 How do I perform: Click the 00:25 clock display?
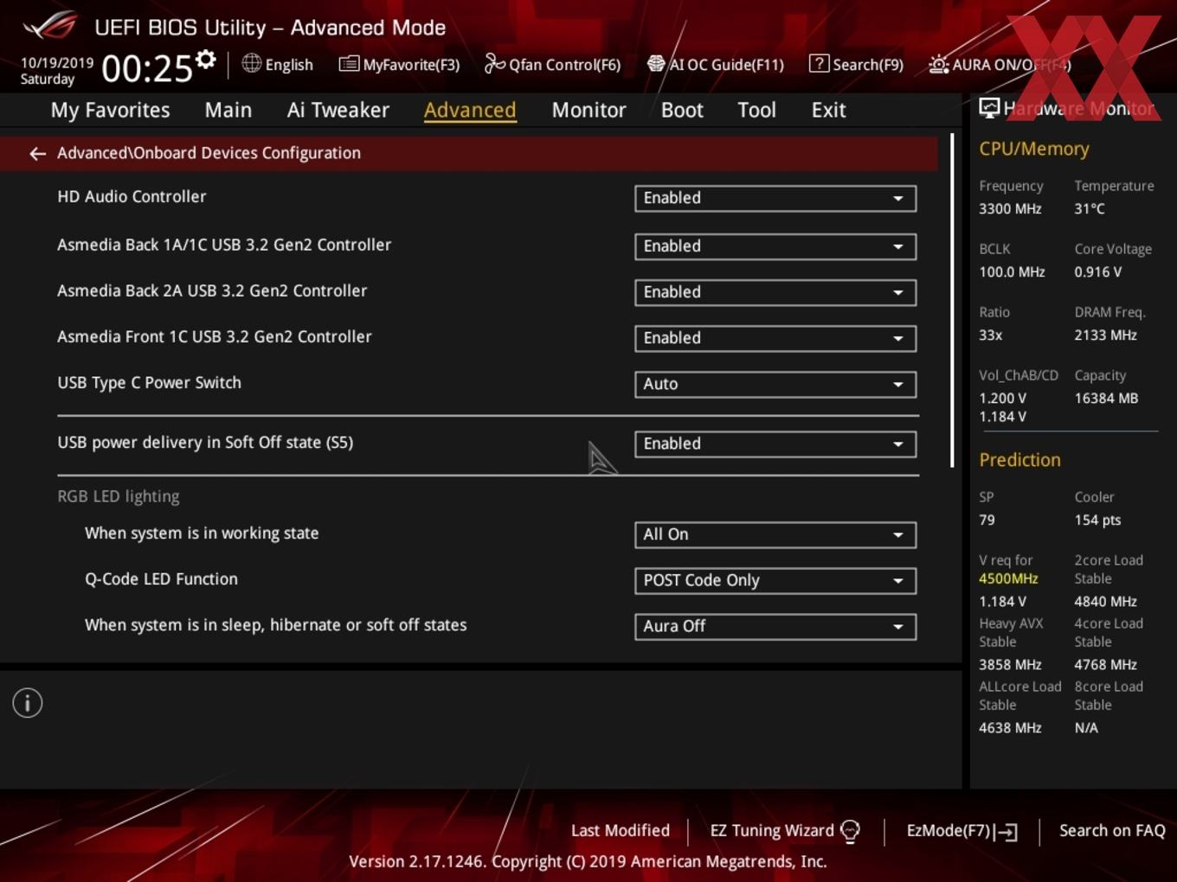pos(147,68)
